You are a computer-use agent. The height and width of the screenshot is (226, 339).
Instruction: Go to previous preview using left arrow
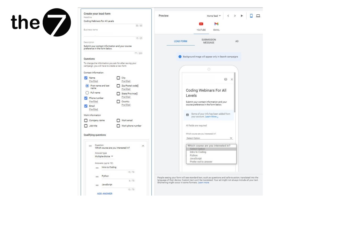228,16
